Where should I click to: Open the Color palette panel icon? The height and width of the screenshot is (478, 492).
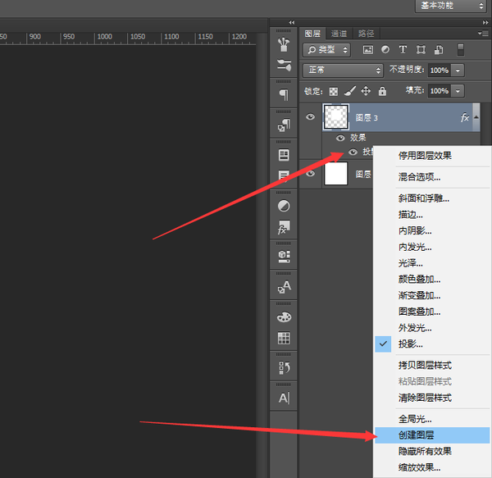coord(284,317)
